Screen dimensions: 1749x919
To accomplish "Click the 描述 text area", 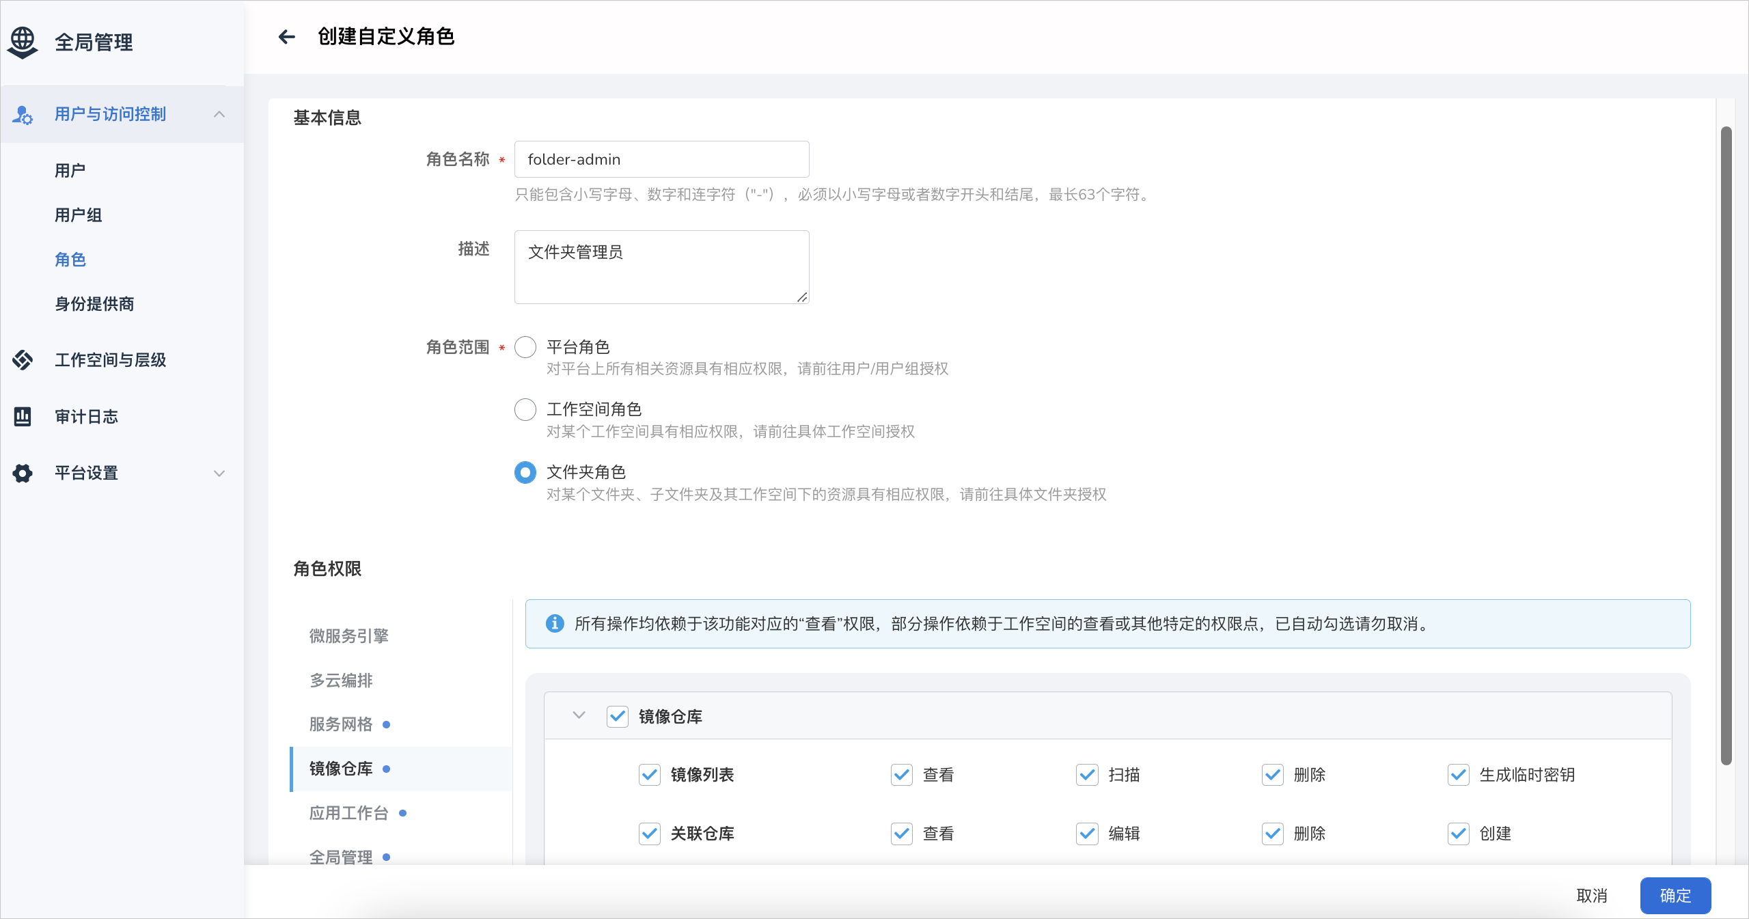I will tap(661, 267).
